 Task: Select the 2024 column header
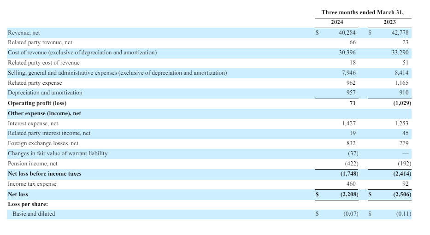coord(337,22)
